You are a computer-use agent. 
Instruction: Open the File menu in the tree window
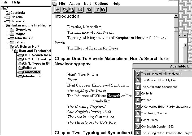5,2
